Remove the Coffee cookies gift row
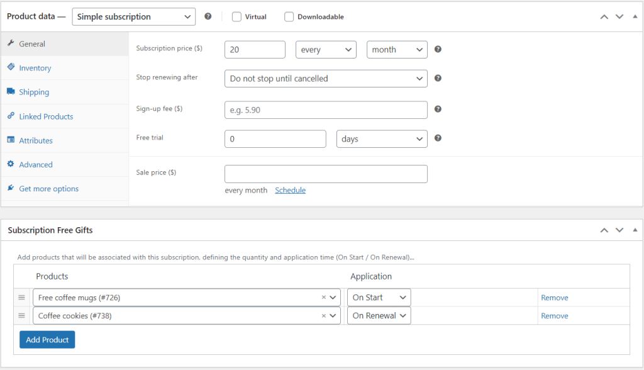The width and height of the screenshot is (644, 370). 554,315
